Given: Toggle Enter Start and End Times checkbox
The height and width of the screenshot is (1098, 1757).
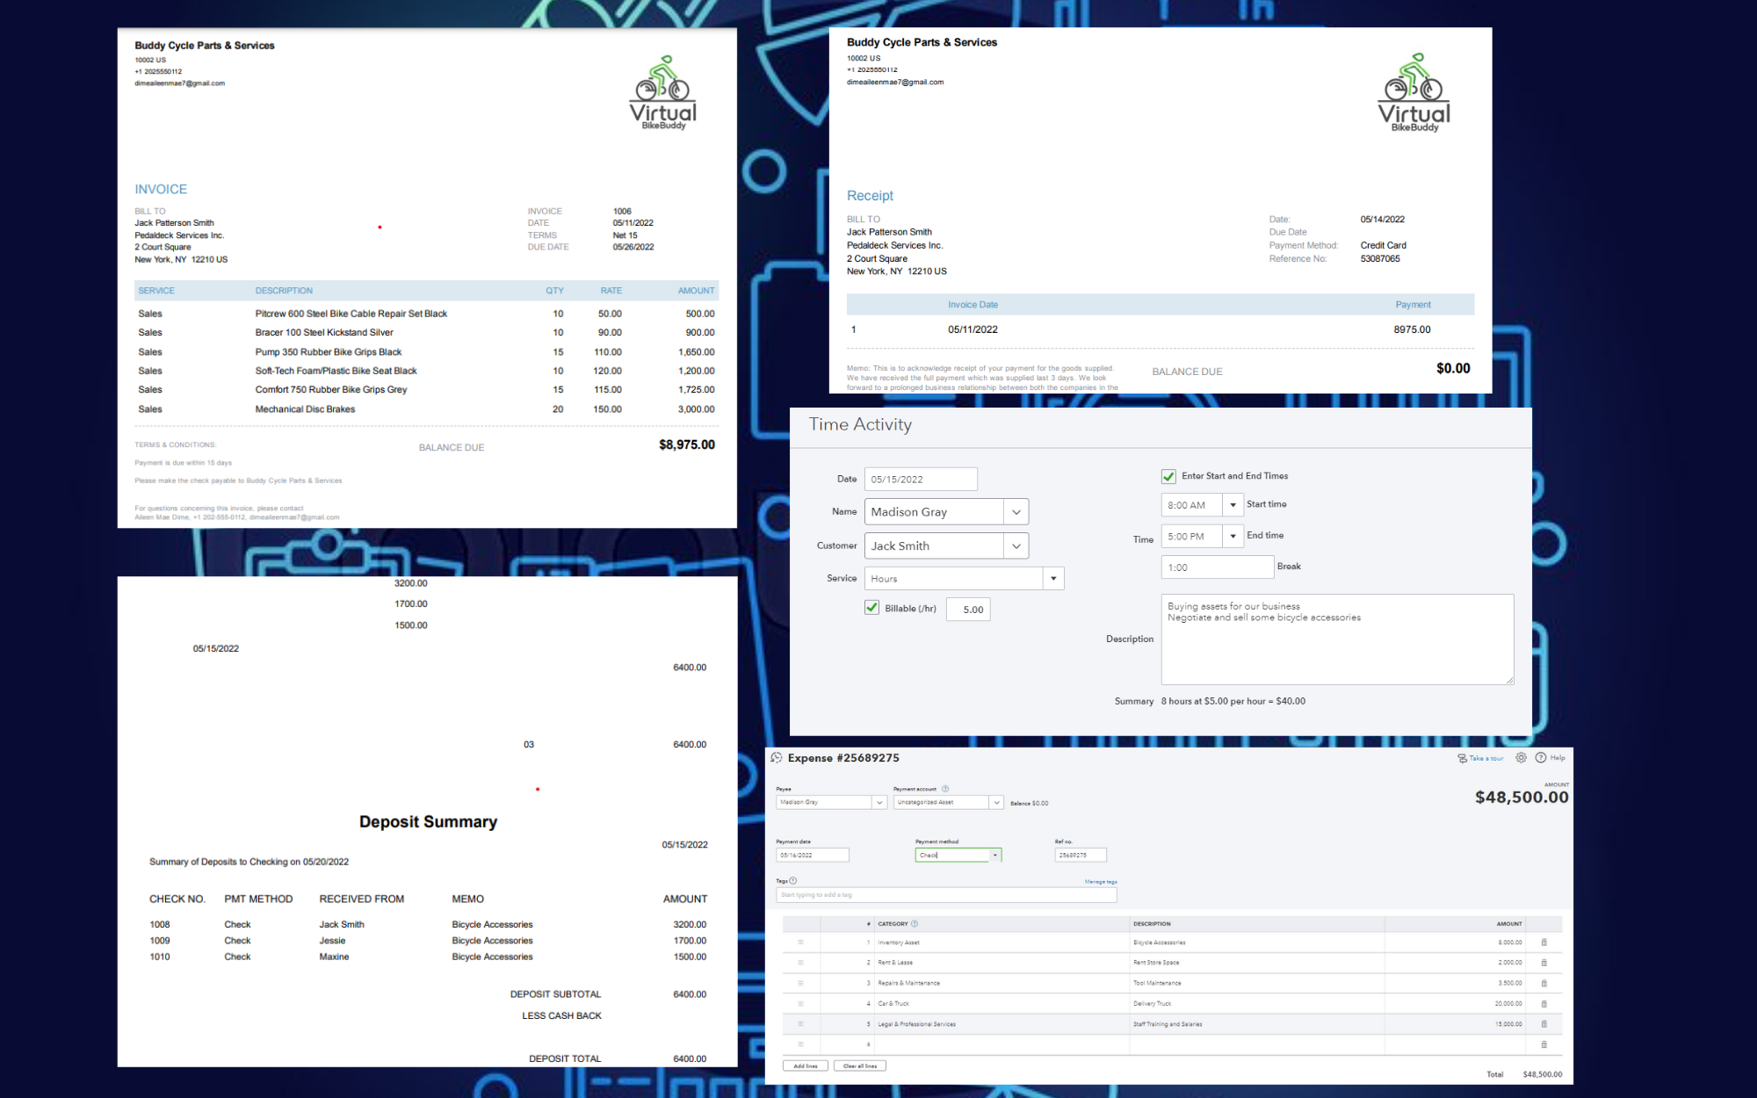Looking at the screenshot, I should (1168, 476).
